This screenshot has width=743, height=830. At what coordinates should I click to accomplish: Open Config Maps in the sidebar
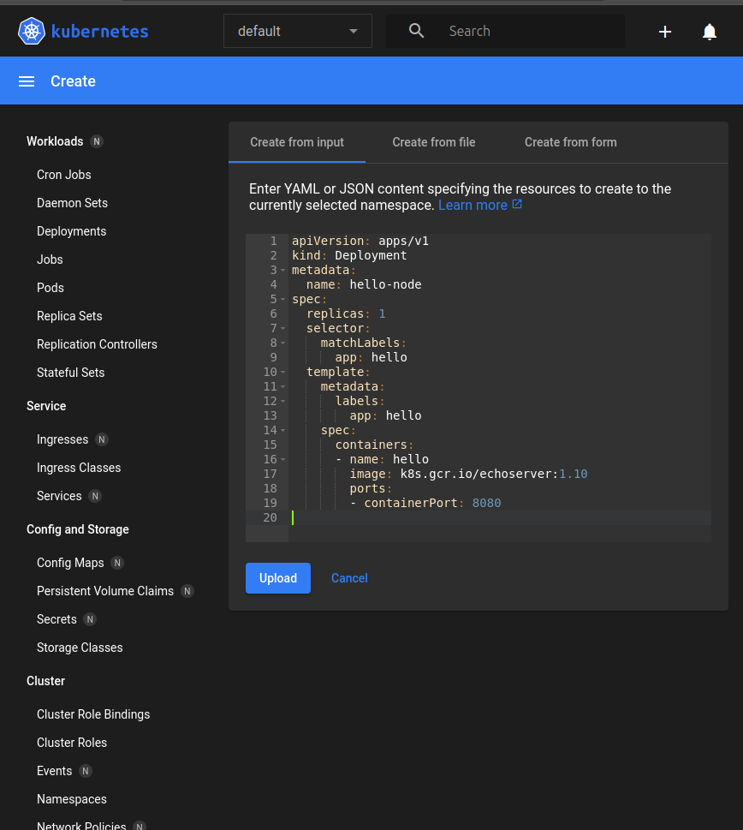point(70,563)
